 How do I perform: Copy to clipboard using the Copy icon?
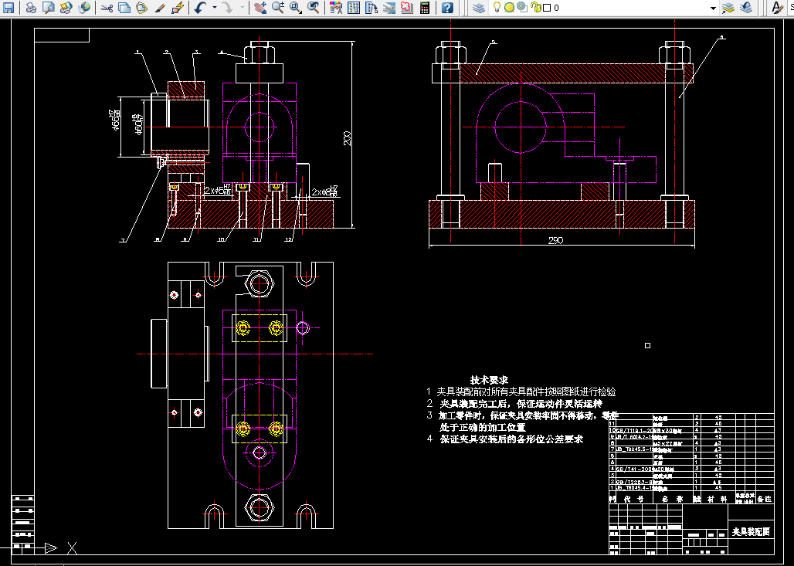tap(124, 8)
